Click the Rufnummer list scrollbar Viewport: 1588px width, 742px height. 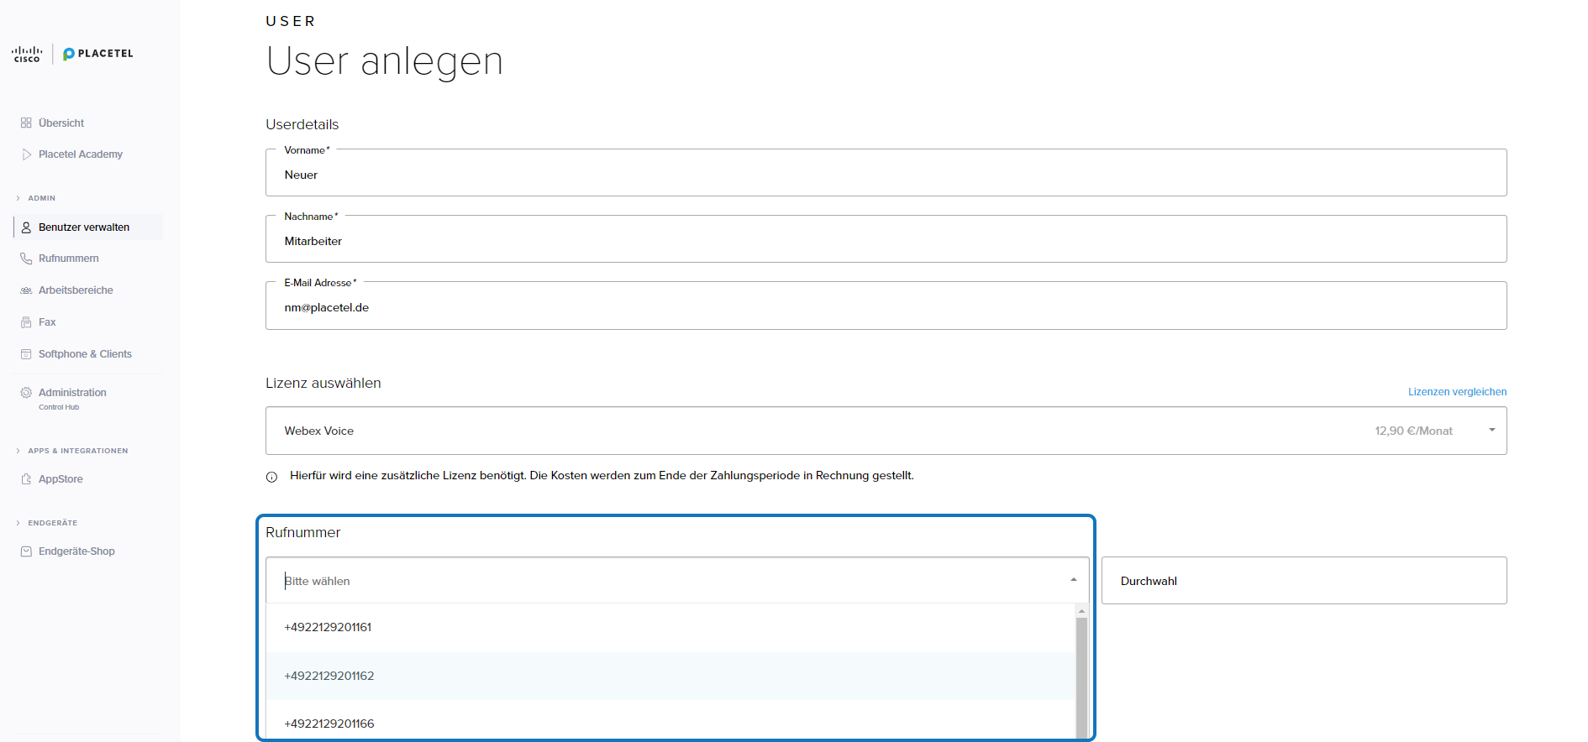coord(1081,671)
